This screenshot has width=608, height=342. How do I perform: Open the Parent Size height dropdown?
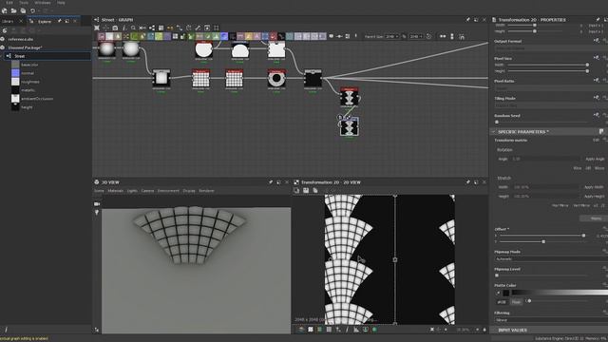pyautogui.click(x=416, y=36)
